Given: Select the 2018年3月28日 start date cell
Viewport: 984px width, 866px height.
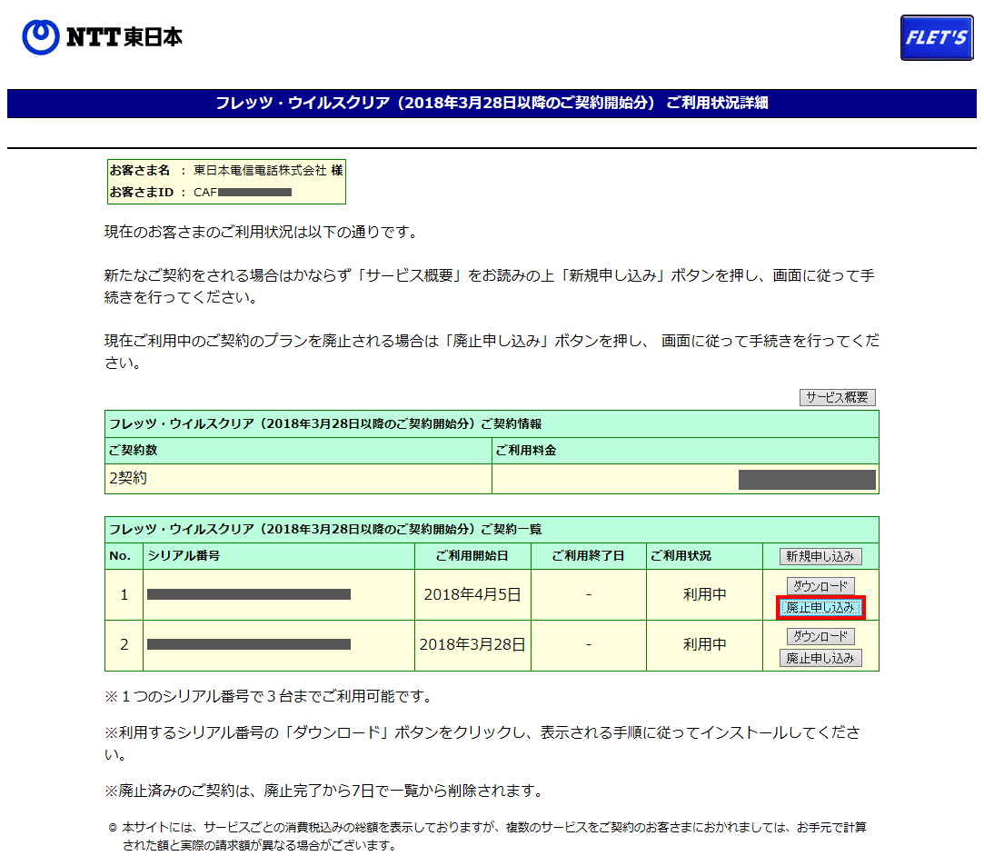Looking at the screenshot, I should click(472, 645).
